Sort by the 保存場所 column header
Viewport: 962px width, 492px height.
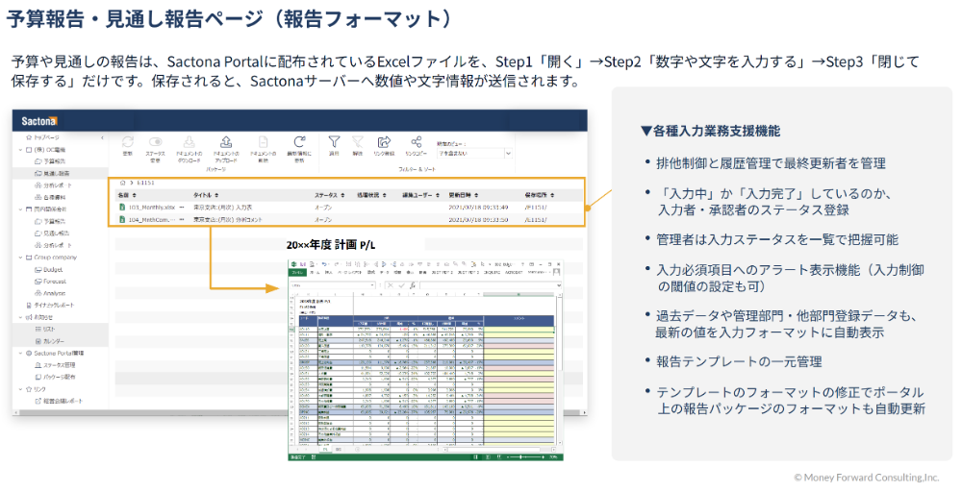[x=540, y=195]
